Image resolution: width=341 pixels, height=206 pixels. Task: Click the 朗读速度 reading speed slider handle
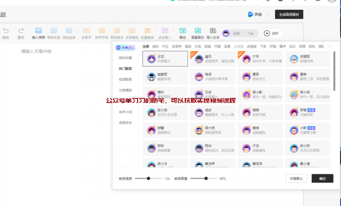(x=148, y=178)
